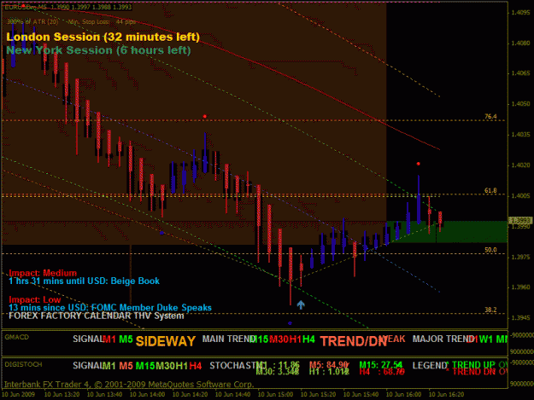Click the 1.4020 price on the scale
This screenshot has height=400, width=534.
[520, 165]
